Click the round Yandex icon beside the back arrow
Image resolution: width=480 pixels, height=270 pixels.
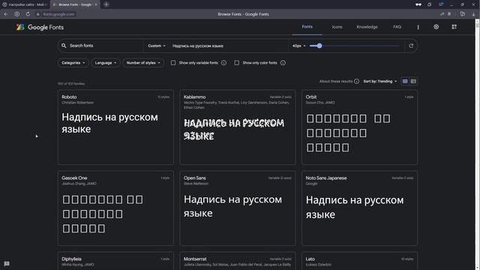pos(16,14)
